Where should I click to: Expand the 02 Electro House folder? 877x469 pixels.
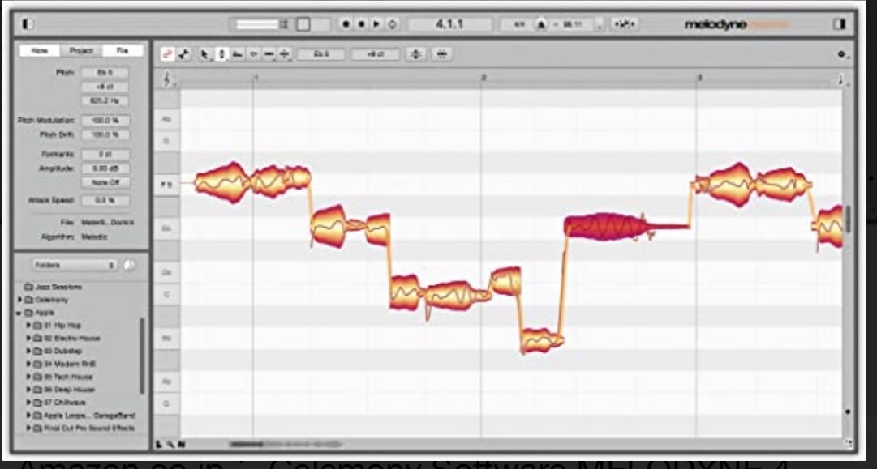pyautogui.click(x=28, y=338)
